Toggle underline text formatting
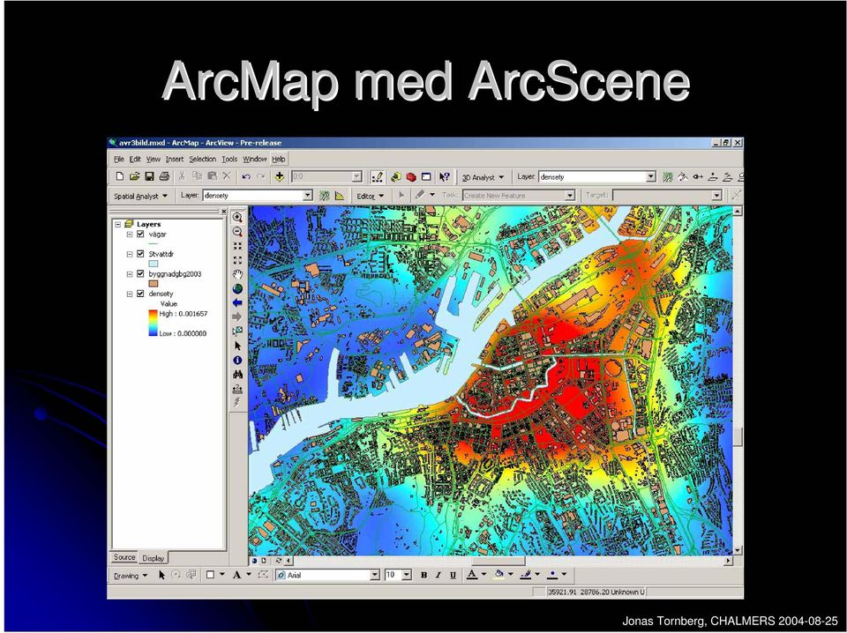847x633 pixels. [x=453, y=576]
